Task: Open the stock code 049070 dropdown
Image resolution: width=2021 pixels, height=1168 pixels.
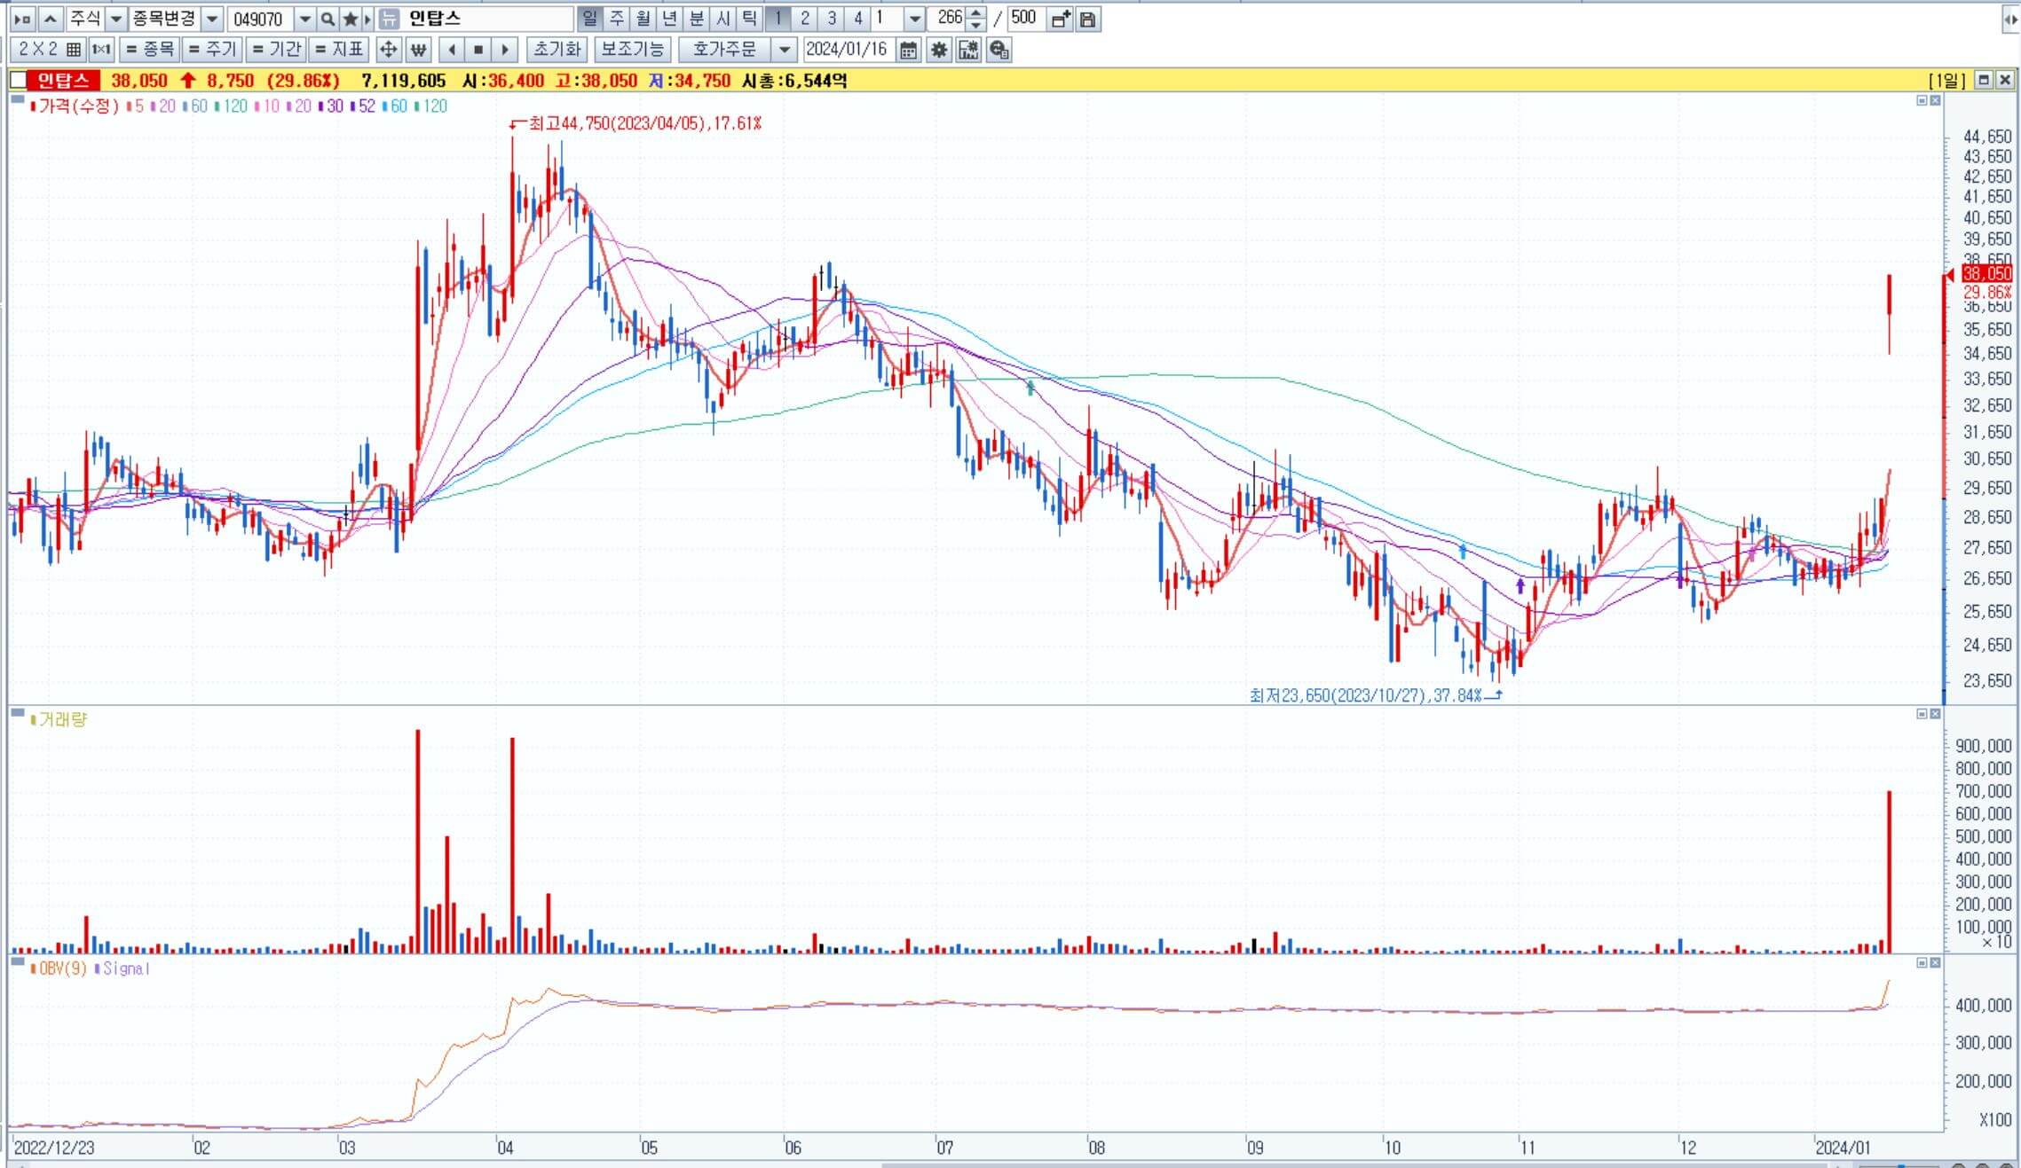Action: pos(304,19)
